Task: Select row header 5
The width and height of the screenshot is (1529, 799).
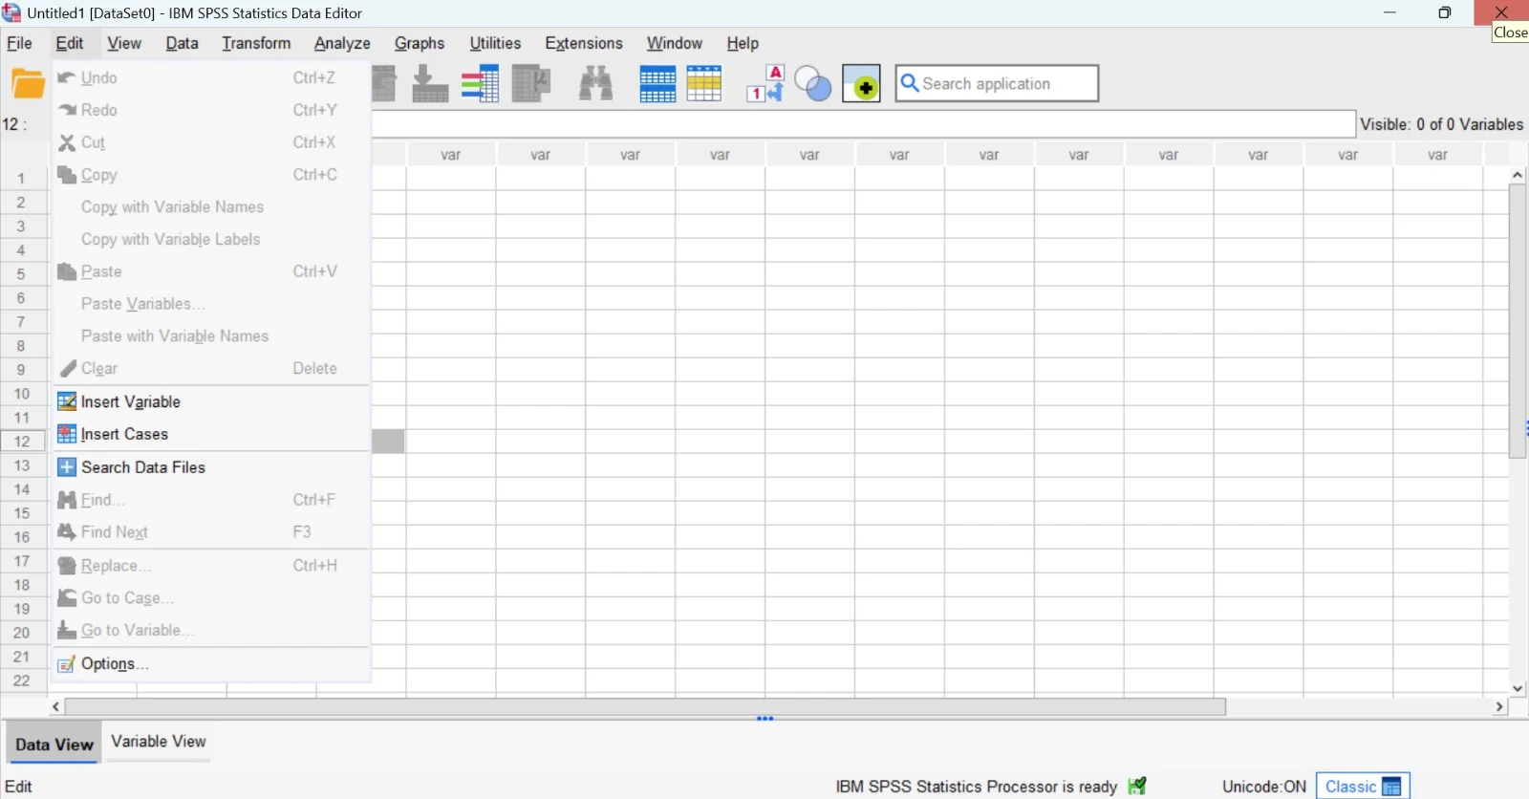Action: (21, 274)
